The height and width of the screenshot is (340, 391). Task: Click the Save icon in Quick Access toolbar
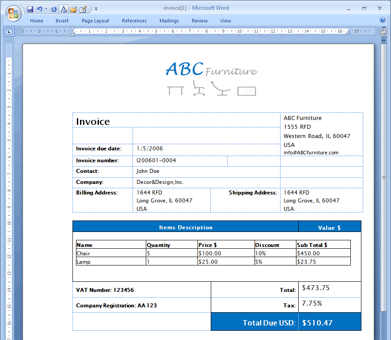point(30,9)
